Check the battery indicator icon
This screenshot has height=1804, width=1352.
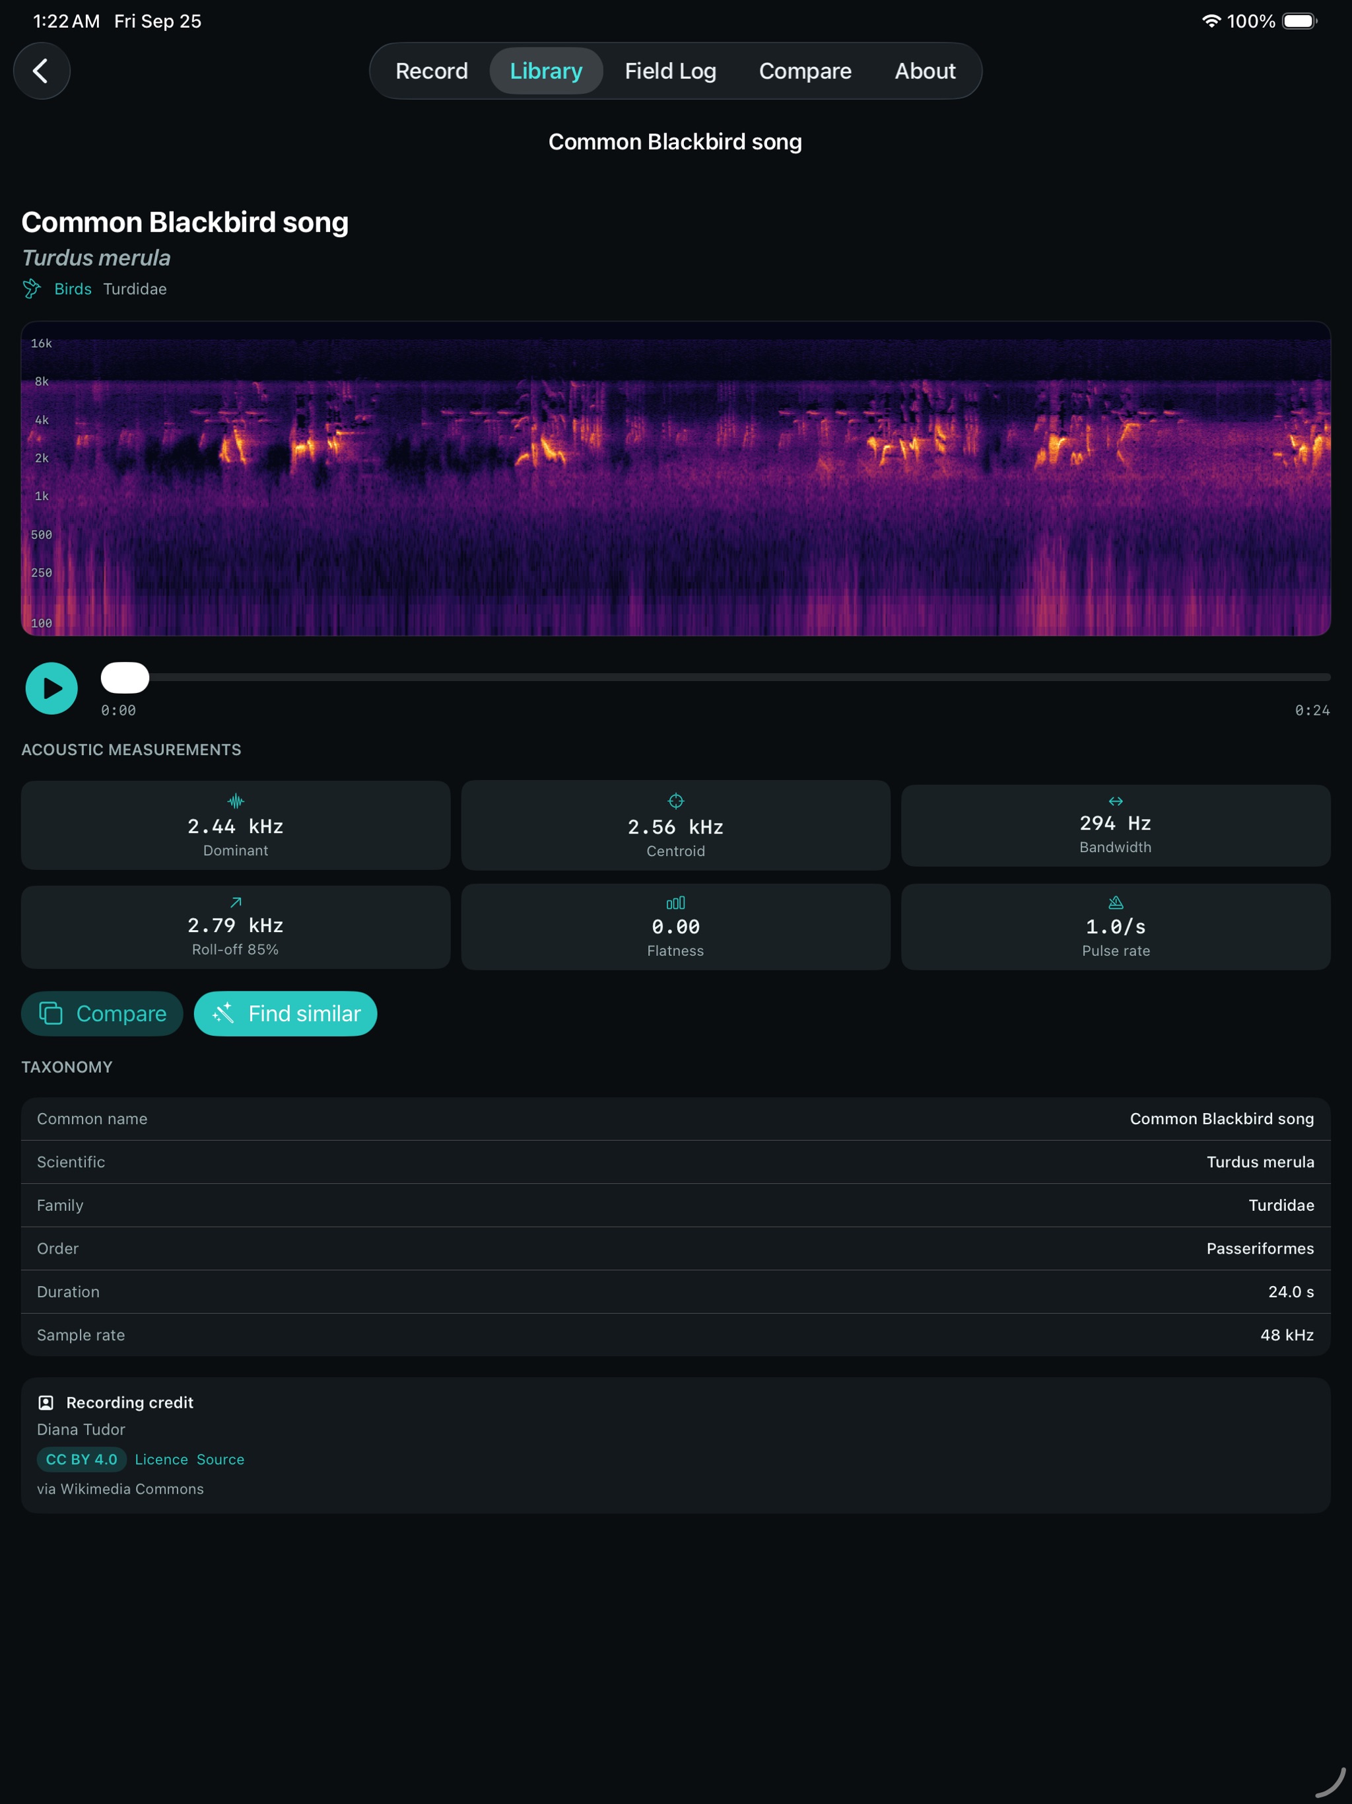[1300, 21]
